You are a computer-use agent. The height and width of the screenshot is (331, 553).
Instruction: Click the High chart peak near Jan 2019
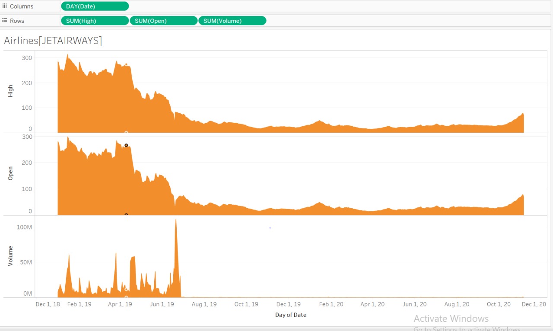67,55
